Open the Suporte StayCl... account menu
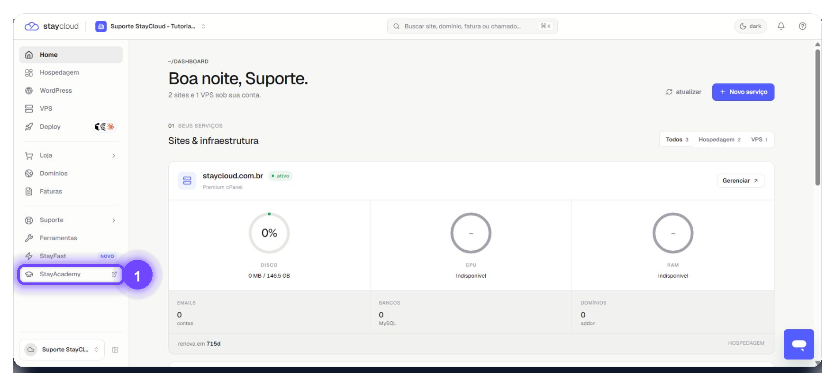The image size is (835, 386). click(62, 350)
